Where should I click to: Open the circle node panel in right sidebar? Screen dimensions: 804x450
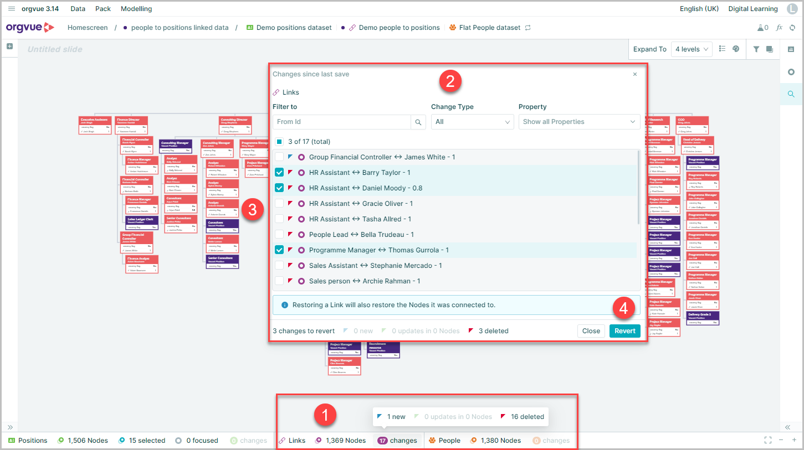791,72
